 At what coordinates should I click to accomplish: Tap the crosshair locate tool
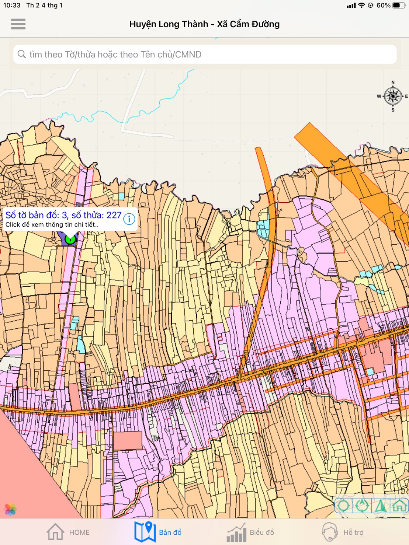click(x=344, y=506)
